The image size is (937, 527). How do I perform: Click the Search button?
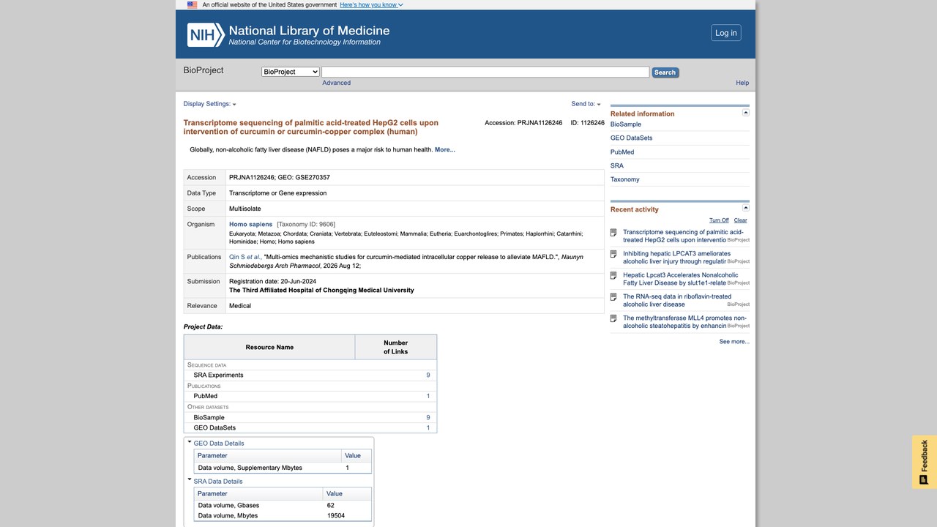tap(665, 72)
